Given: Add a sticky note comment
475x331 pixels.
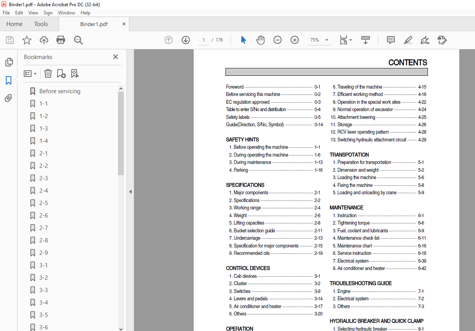Looking at the screenshot, I should tap(391, 40).
